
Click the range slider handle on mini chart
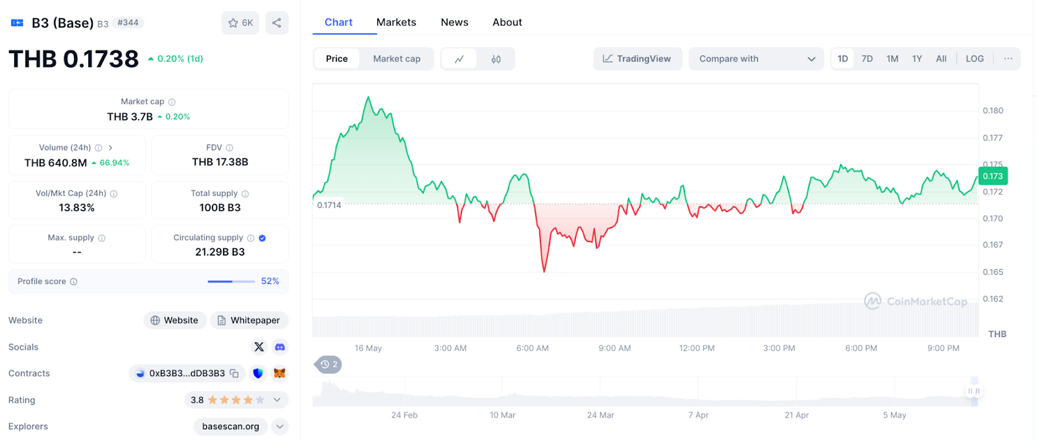click(x=973, y=391)
